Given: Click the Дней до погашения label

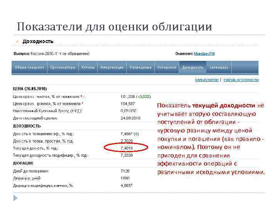Looking at the screenshot, I should [31, 171].
